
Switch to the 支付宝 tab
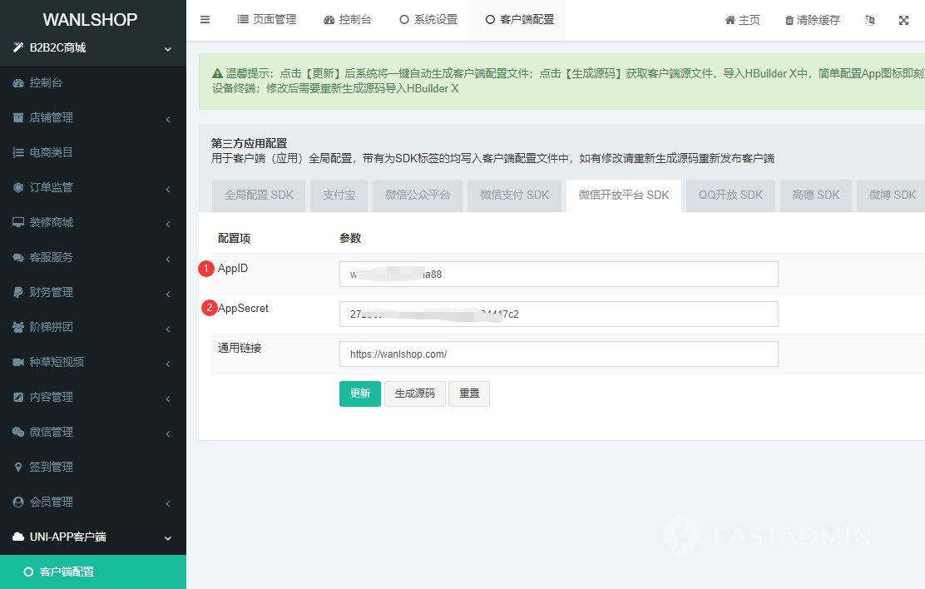point(339,195)
